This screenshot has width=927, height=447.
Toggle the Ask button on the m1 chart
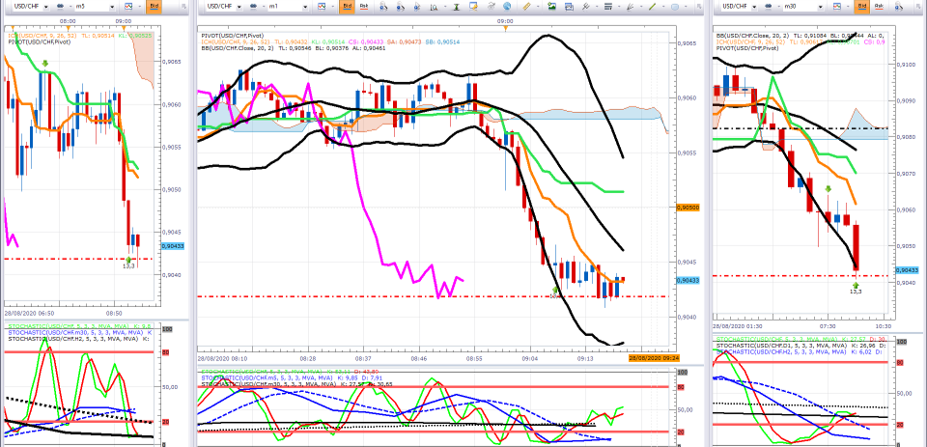coord(364,6)
